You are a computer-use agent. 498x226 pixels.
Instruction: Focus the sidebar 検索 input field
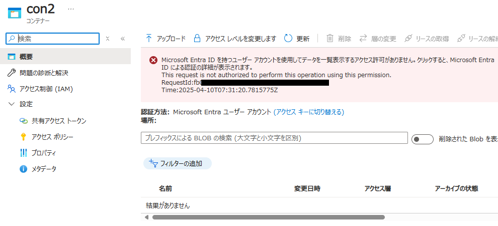(53, 39)
